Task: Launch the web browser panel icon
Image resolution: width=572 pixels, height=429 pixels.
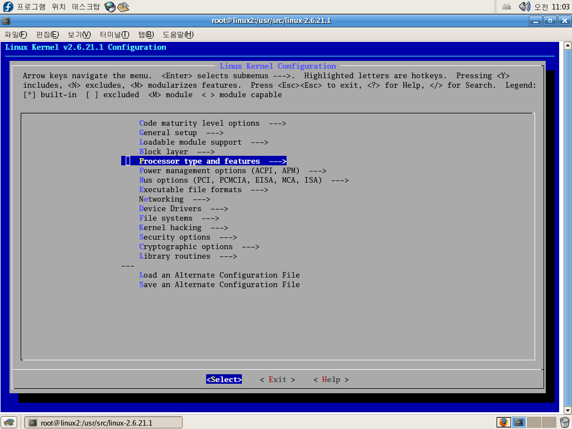Action: 110,7
